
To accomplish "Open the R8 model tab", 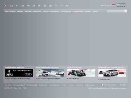I will coord(67,6).
